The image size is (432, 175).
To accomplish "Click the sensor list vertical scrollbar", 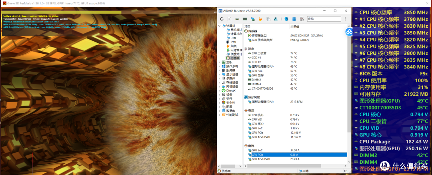I will point(349,80).
